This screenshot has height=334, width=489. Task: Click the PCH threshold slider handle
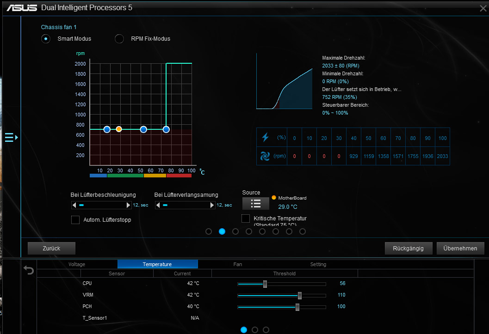tap(297, 307)
